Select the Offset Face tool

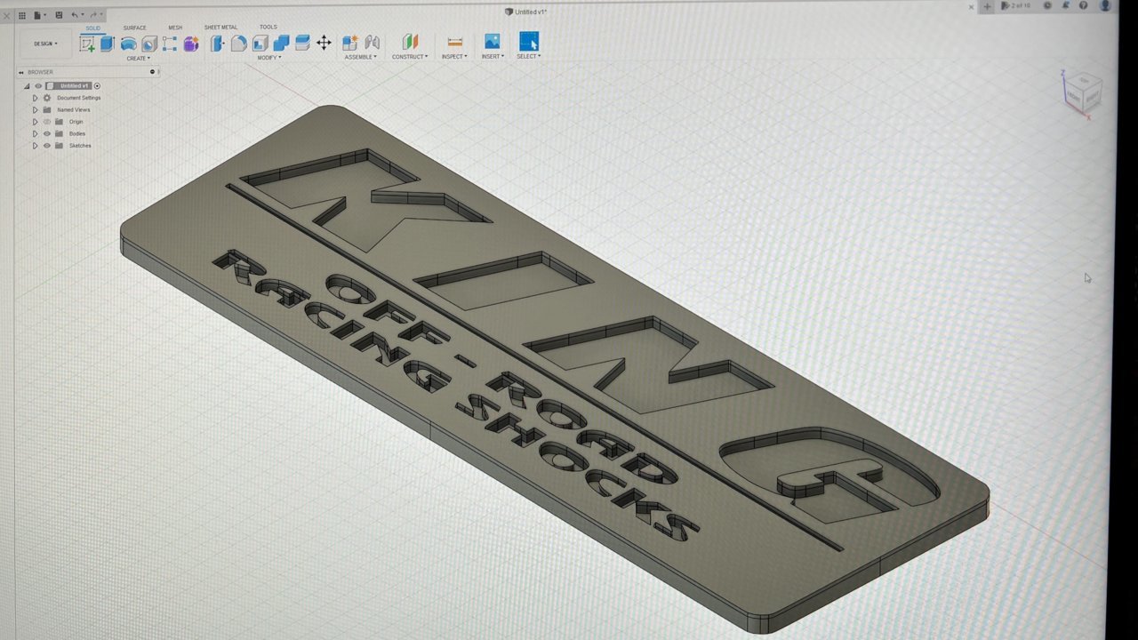(302, 43)
